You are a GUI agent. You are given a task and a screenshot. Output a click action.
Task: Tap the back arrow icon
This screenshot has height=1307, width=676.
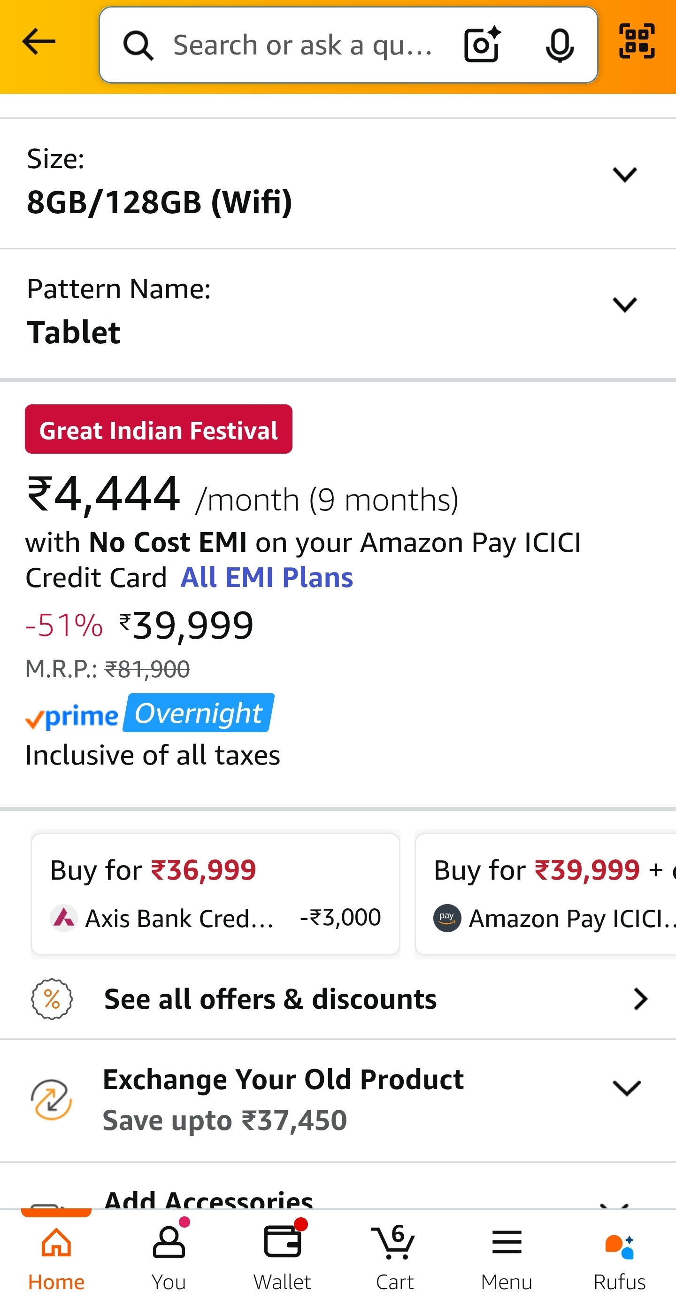point(38,42)
